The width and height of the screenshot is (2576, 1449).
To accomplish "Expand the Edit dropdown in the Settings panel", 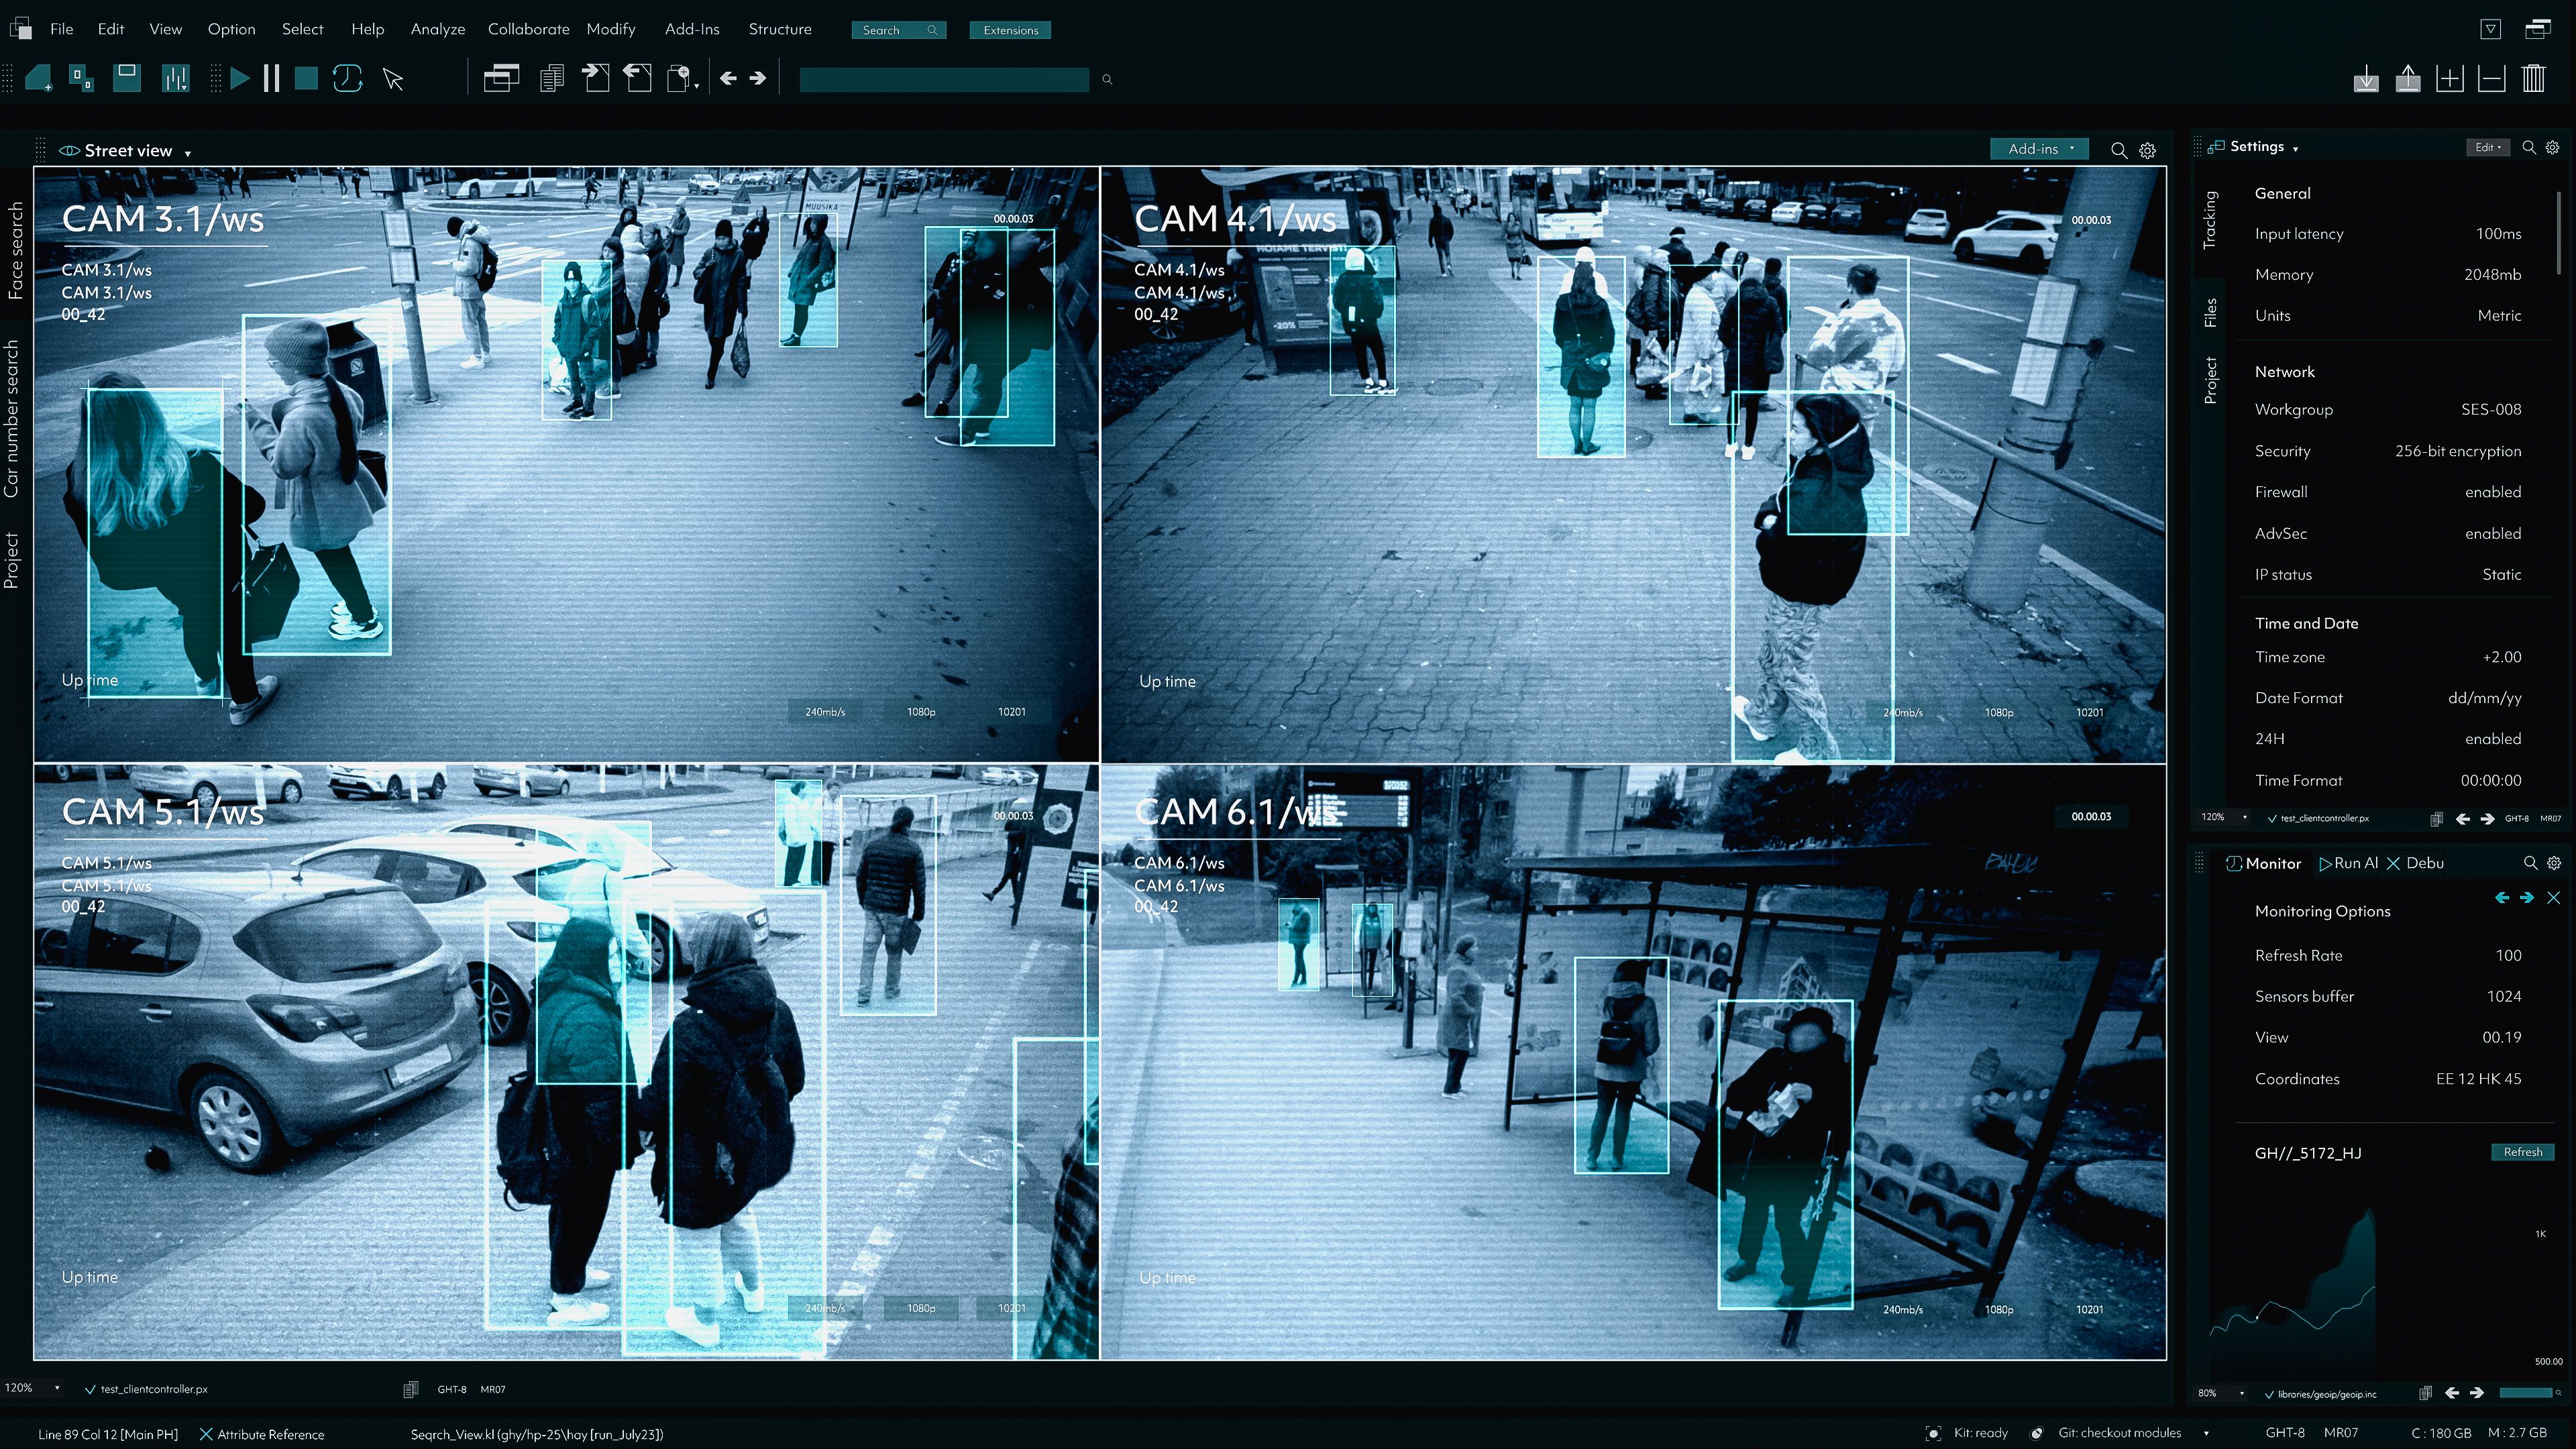I will tap(2487, 147).
